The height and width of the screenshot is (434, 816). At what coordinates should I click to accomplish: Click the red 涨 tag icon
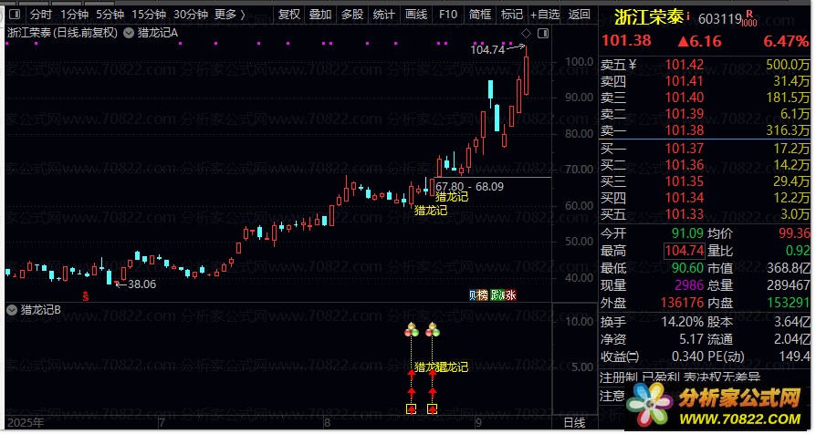tap(510, 295)
